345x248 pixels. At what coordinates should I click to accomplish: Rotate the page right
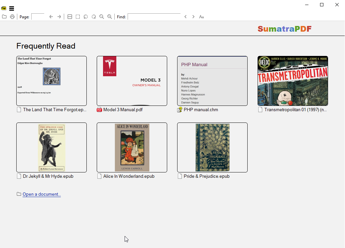click(94, 17)
